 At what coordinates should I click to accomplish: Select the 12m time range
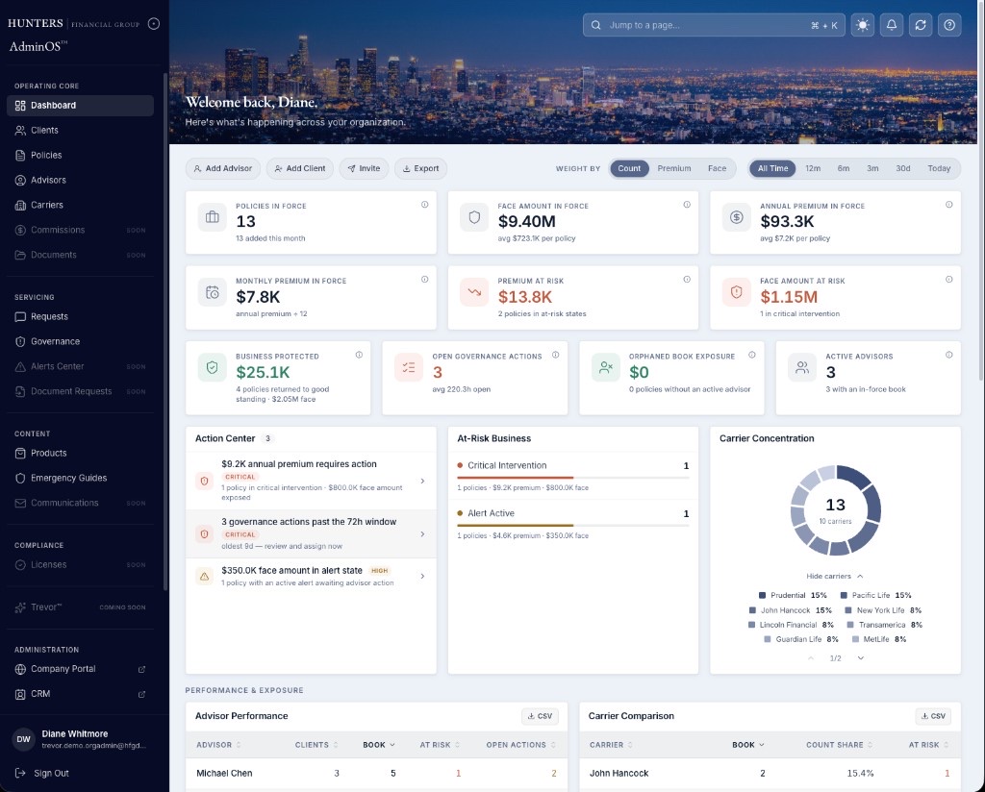[x=813, y=168]
